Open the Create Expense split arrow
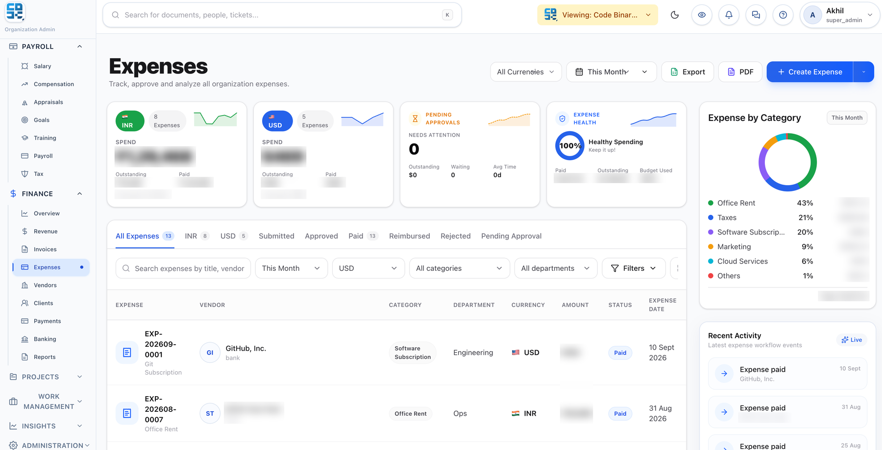This screenshot has height=450, width=882. 863,72
